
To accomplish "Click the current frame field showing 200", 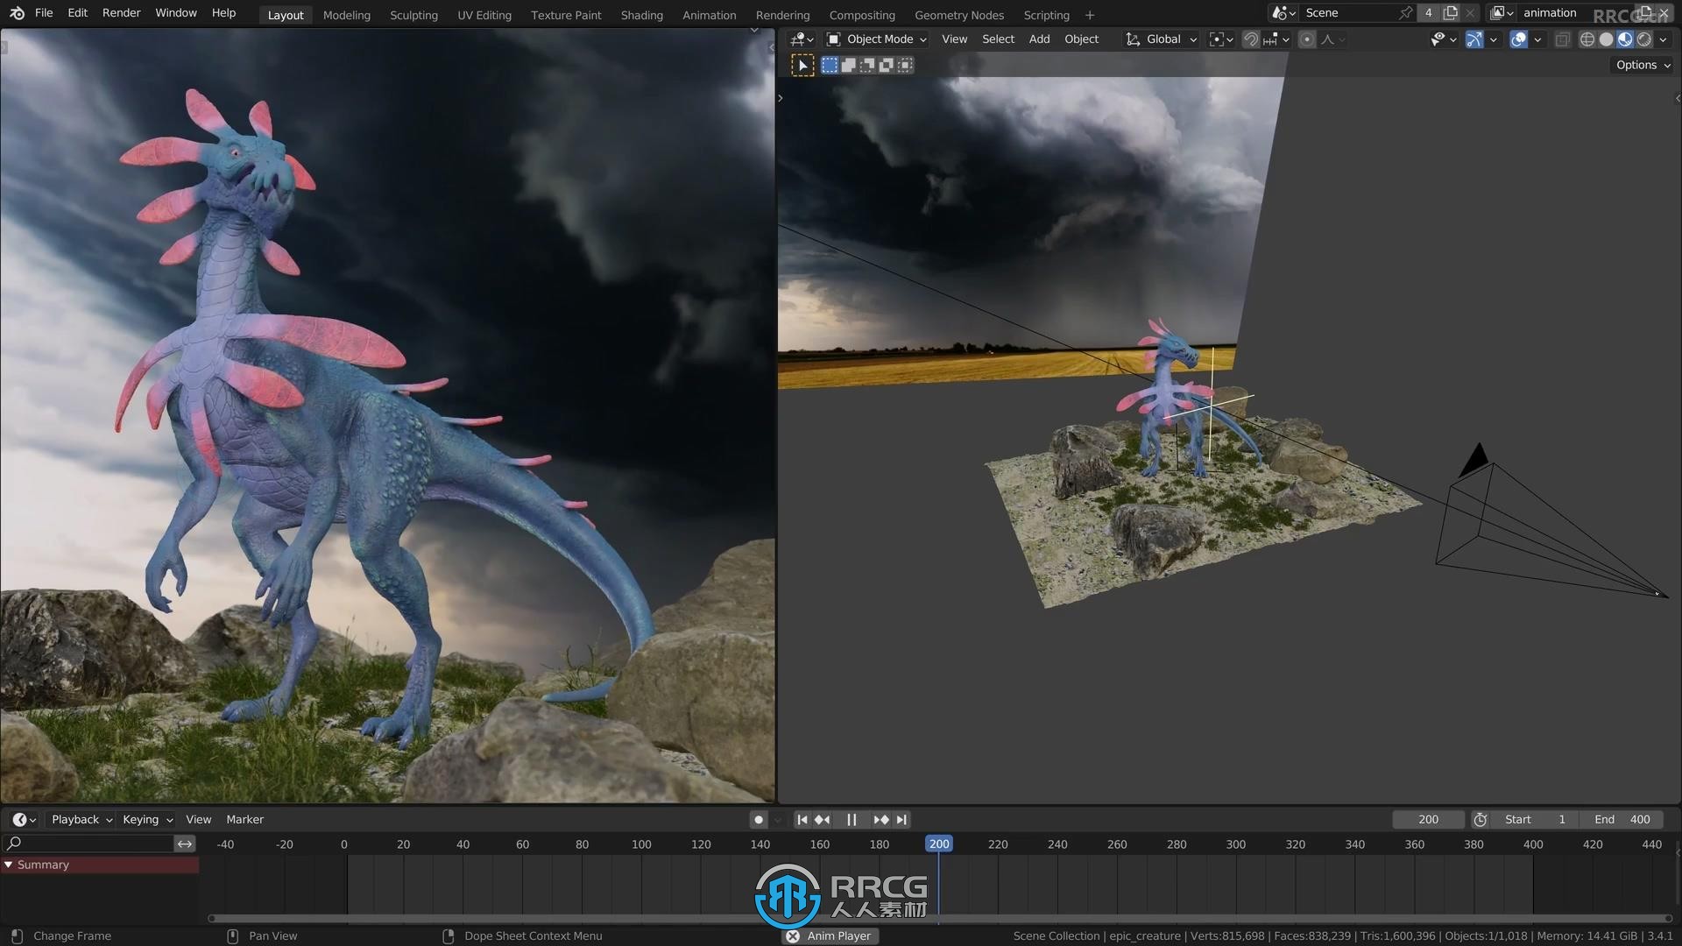I will [x=1428, y=820].
